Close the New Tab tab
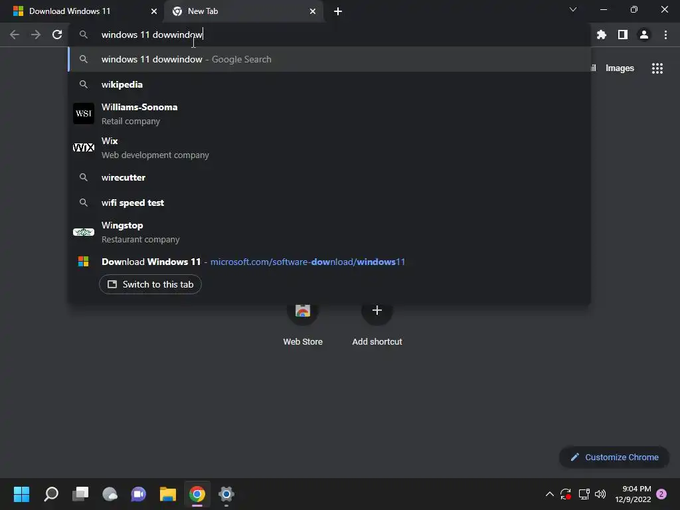This screenshot has width=680, height=510. [313, 11]
